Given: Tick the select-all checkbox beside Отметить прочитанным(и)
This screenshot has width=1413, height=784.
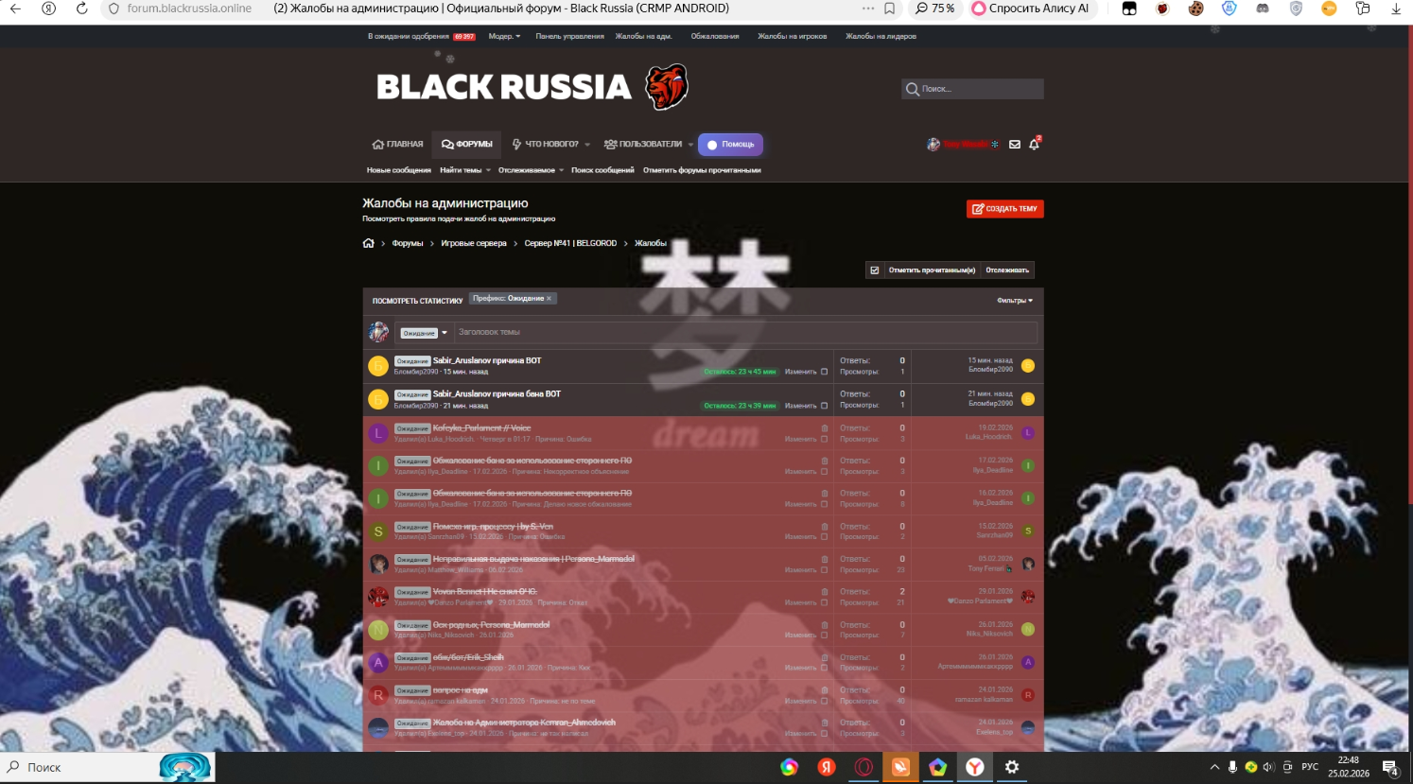Looking at the screenshot, I should (x=875, y=270).
